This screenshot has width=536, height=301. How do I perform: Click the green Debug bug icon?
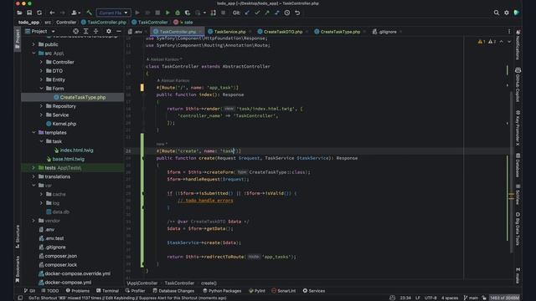pos(178,13)
